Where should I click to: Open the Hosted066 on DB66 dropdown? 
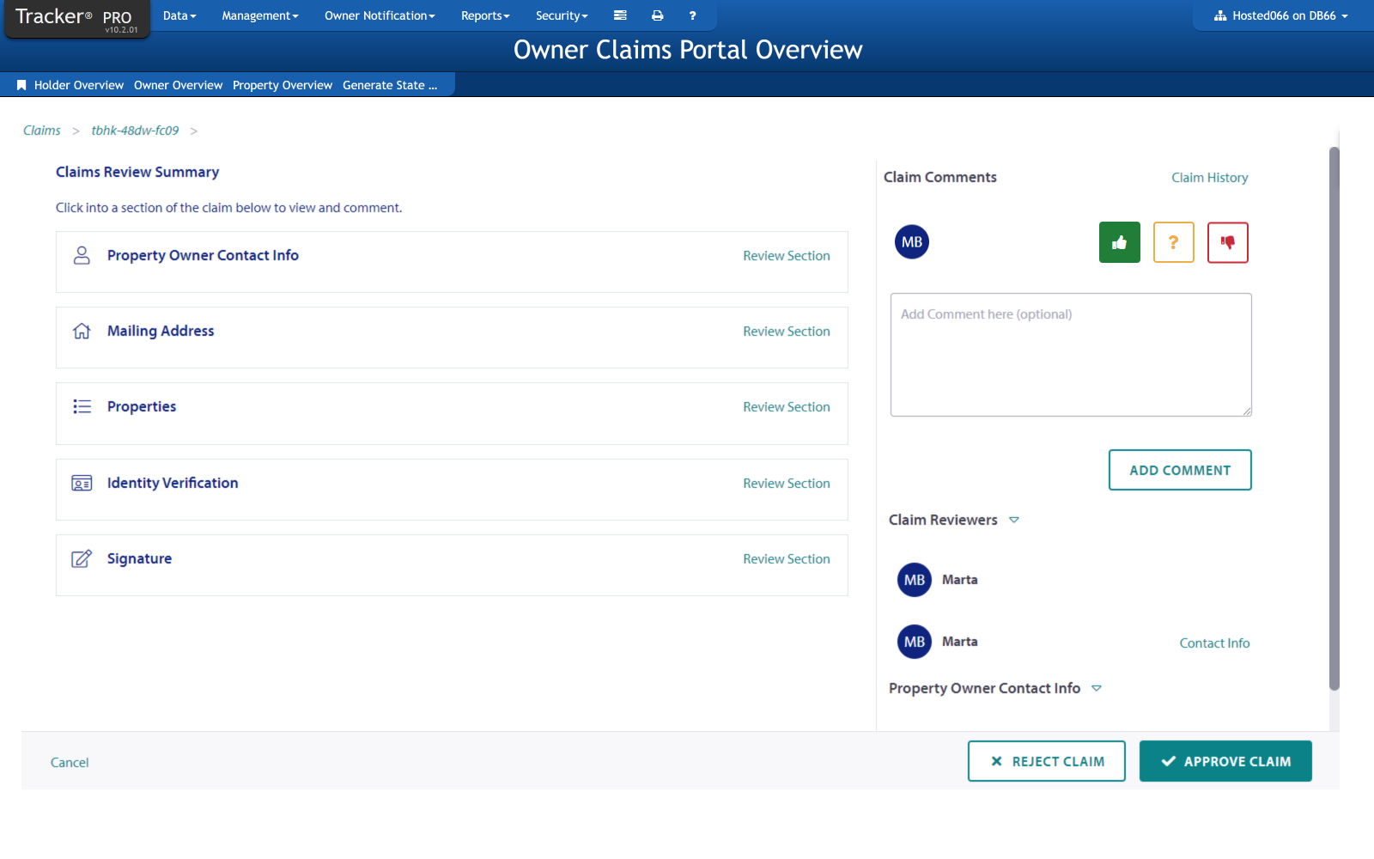tap(1280, 15)
